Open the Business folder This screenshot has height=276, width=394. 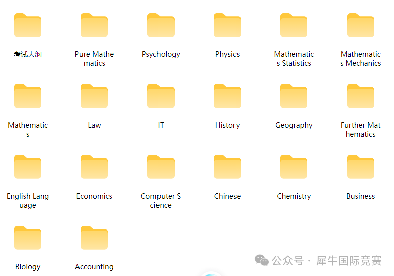(360, 167)
